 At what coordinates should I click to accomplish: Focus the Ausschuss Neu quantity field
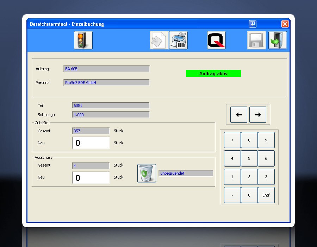tap(91, 178)
